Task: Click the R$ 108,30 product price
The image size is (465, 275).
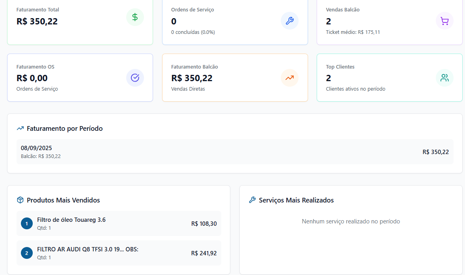Action: click(204, 224)
